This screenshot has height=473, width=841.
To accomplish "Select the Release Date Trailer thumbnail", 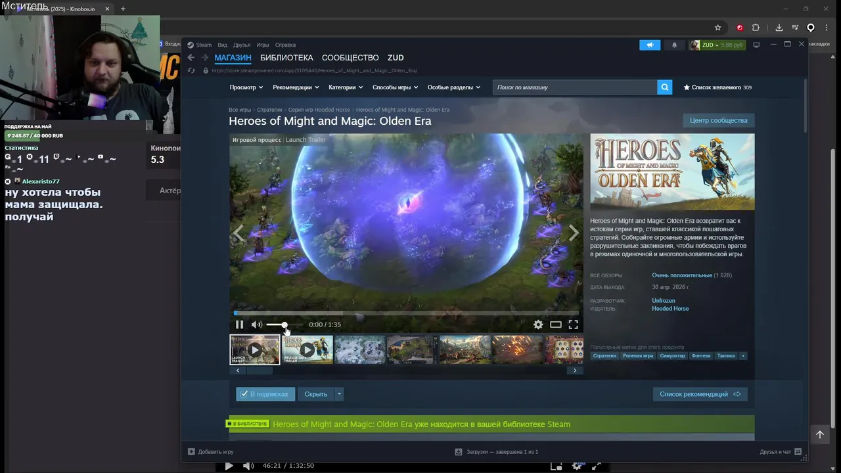I will (x=307, y=349).
